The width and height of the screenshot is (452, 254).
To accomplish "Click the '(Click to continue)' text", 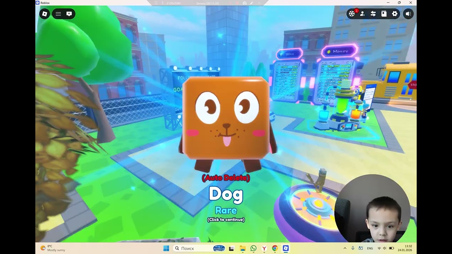I will tap(226, 219).
